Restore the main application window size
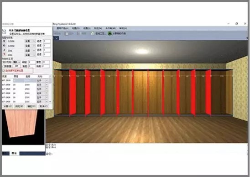Viewport: 250px width, 177px height. click(x=237, y=23)
